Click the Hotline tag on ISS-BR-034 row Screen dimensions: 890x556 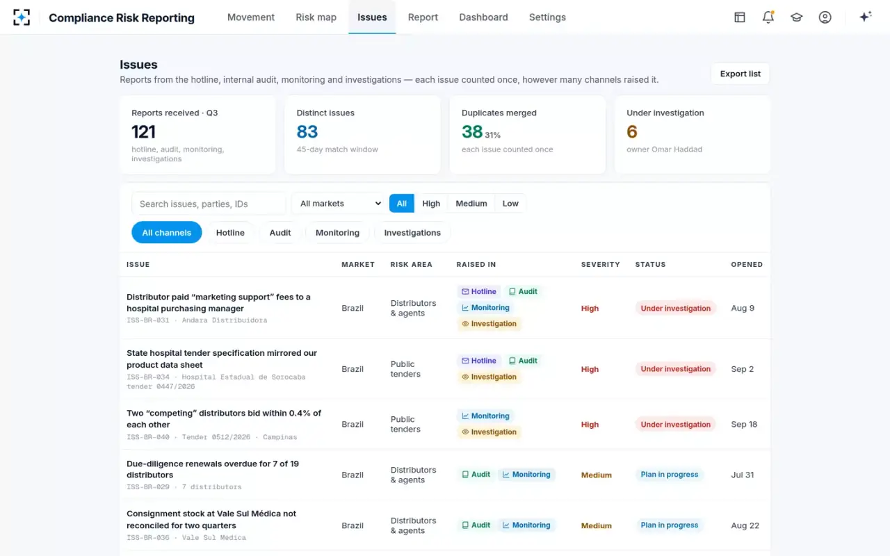point(479,361)
